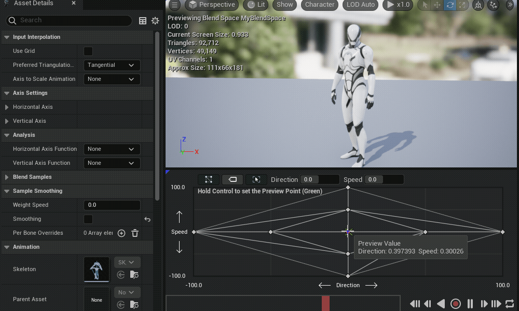Expand the Horizontal Axis settings
519x311 pixels.
7,107
